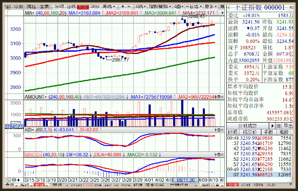Close the MACD indicator panel
The height and width of the screenshot is (191, 298).
tap(222, 155)
